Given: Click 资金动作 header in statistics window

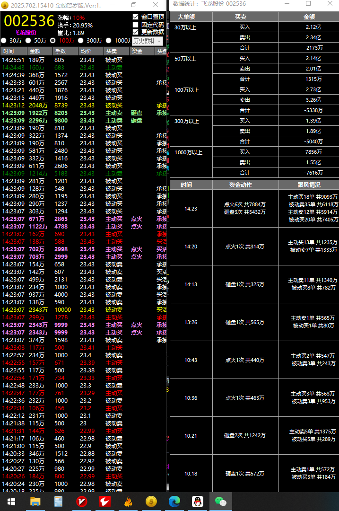Looking at the screenshot, I should 245,185.
